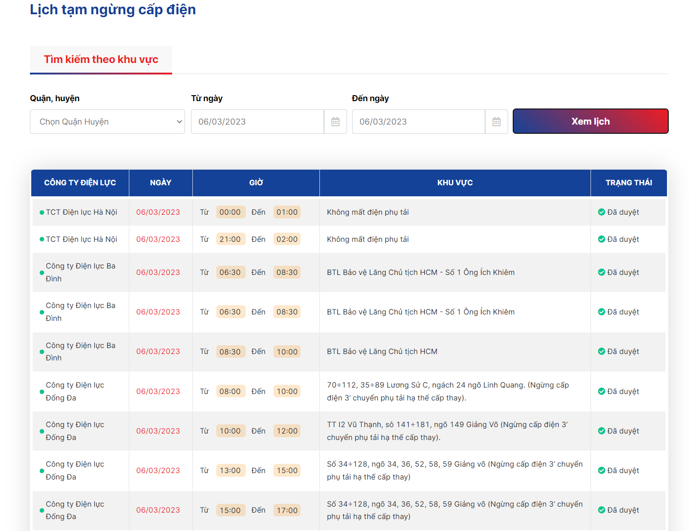
Task: Click the 12:00 end time badge
Action: [287, 431]
